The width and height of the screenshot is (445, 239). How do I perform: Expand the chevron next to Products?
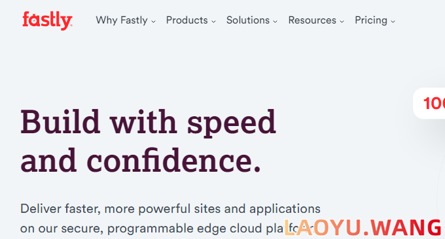coord(214,22)
